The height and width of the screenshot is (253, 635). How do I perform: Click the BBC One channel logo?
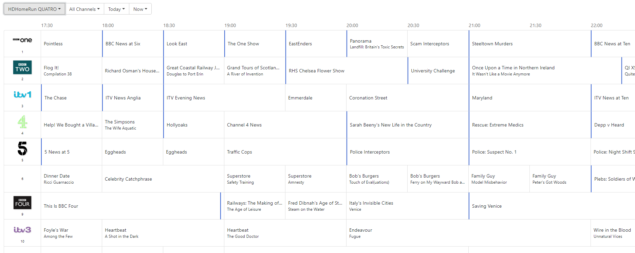pyautogui.click(x=22, y=40)
